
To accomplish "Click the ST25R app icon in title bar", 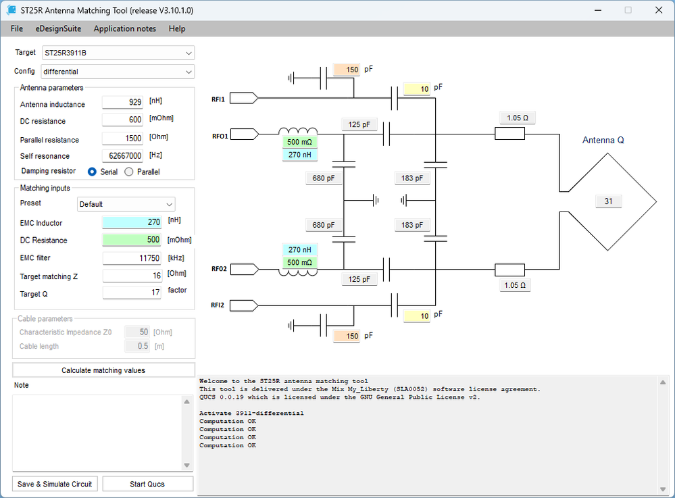I will coord(11,10).
